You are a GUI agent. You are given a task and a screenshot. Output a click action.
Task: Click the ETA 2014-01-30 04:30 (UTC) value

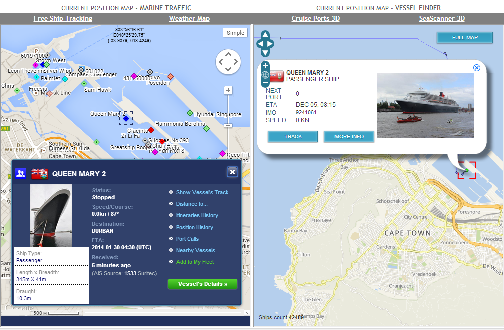pos(121,247)
